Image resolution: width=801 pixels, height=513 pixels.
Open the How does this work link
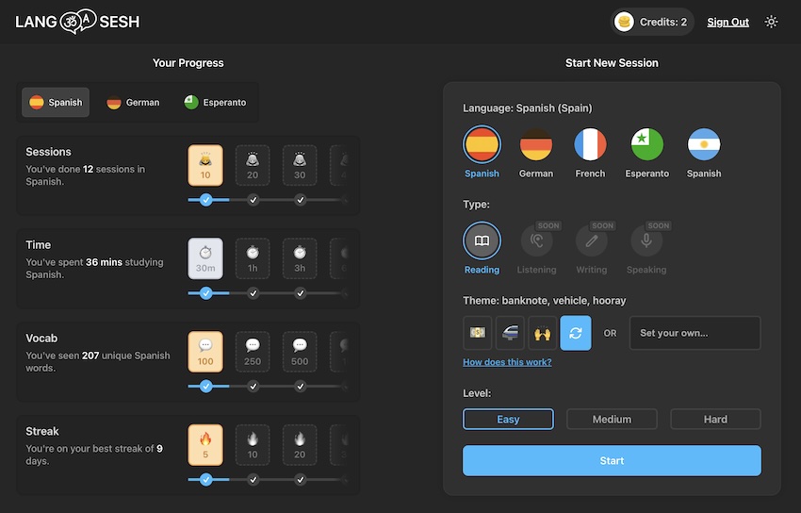507,362
